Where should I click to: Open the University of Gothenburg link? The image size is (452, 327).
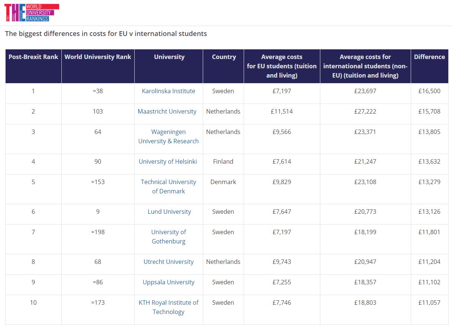[169, 236]
